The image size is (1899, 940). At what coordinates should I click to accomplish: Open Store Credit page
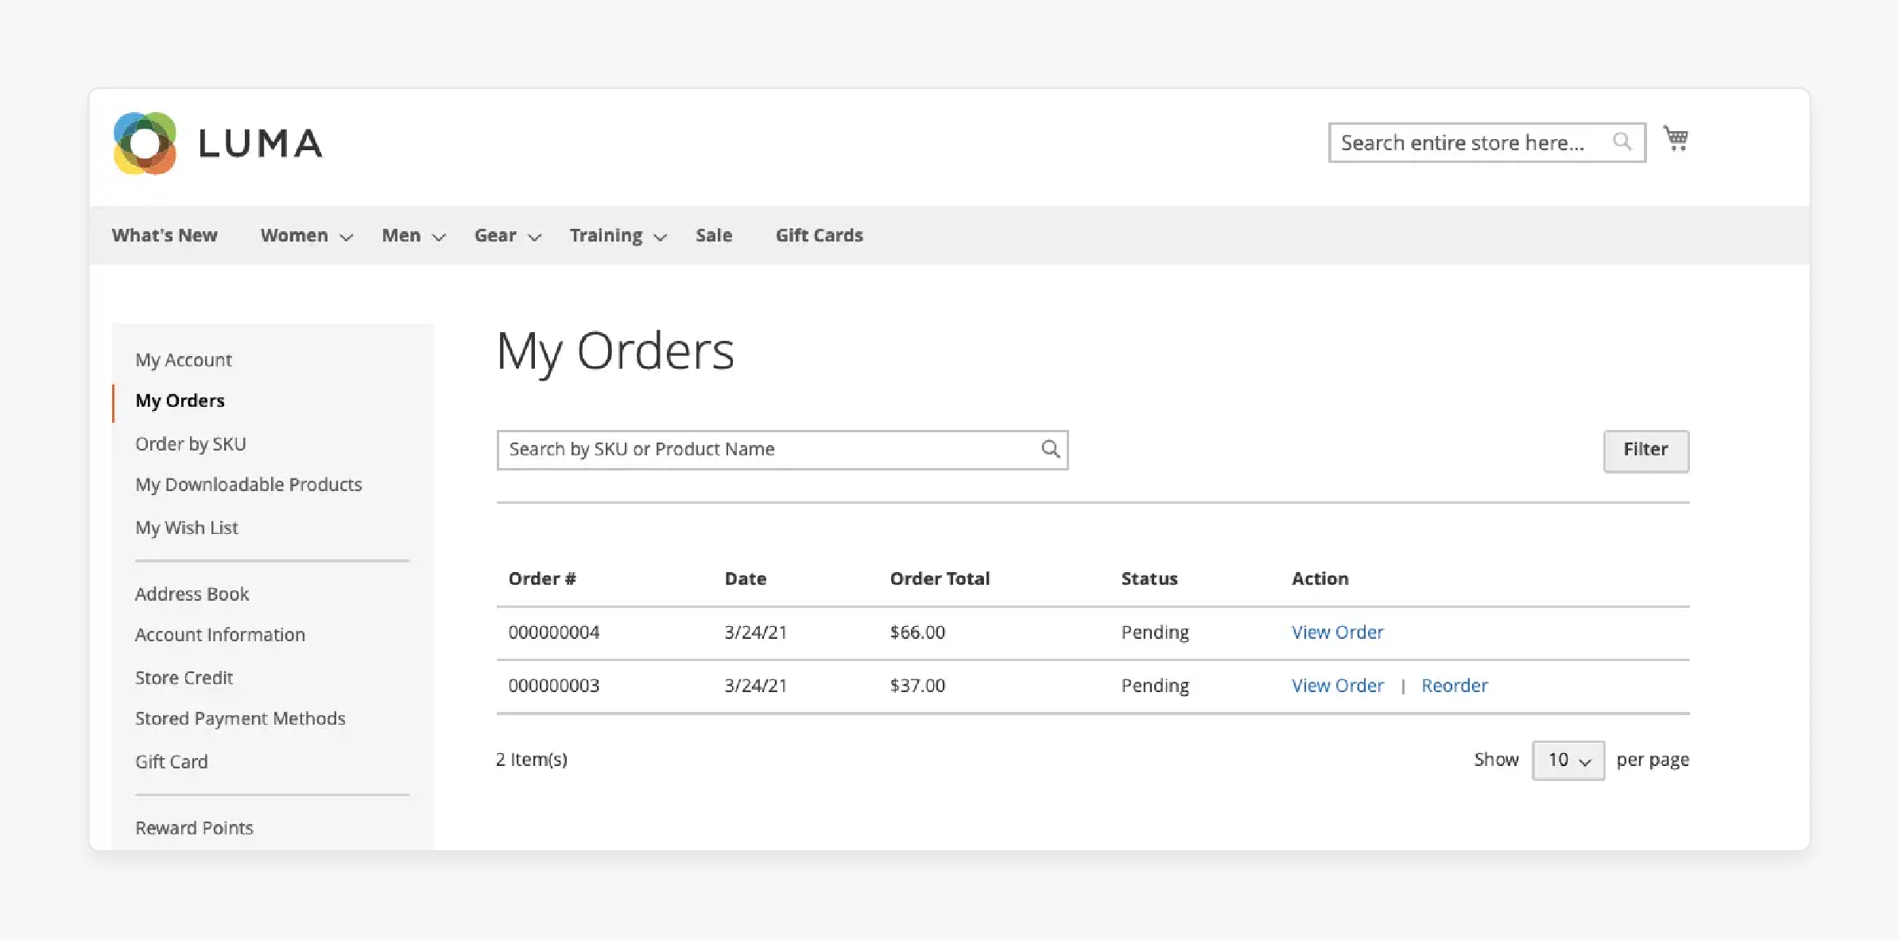(x=184, y=678)
